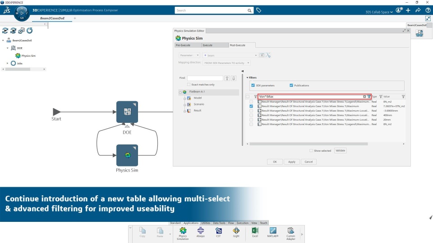Click the Physics Sim activity node on canvas
The height and width of the screenshot is (243, 433).
pos(127,155)
